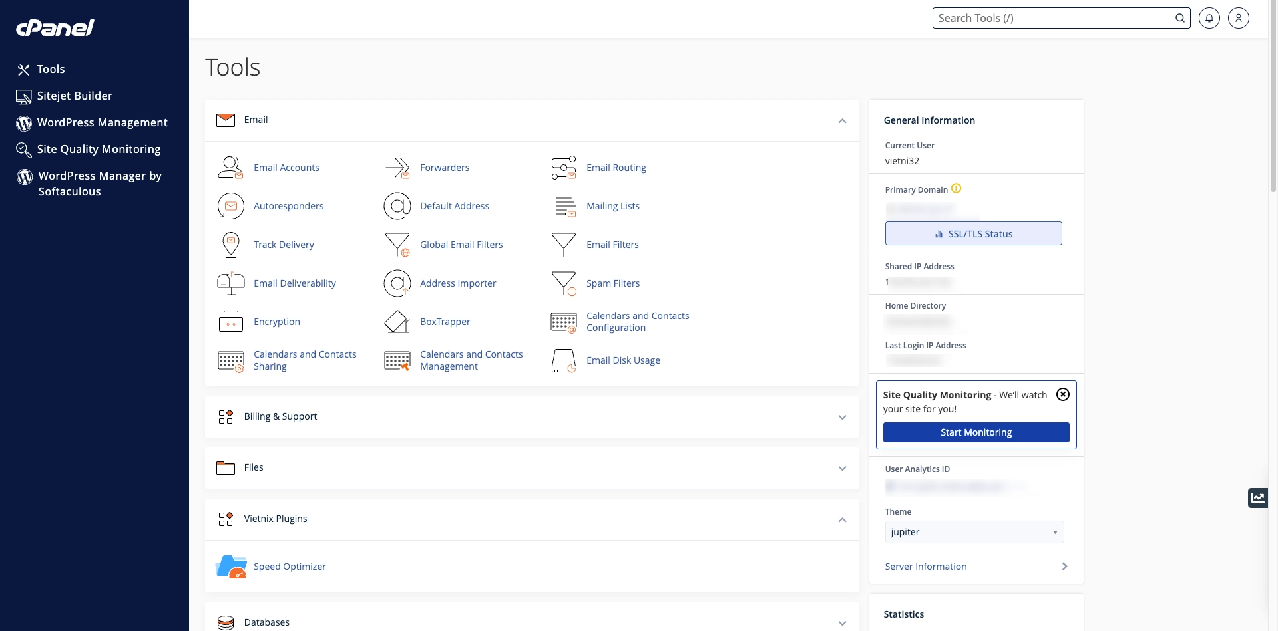Click the Start Monitoring button
Image resolution: width=1278 pixels, height=631 pixels.
pyautogui.click(x=976, y=432)
